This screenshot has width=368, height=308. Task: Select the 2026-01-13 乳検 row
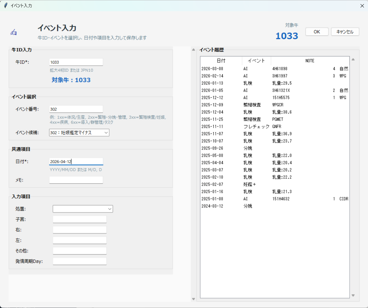tap(275, 83)
